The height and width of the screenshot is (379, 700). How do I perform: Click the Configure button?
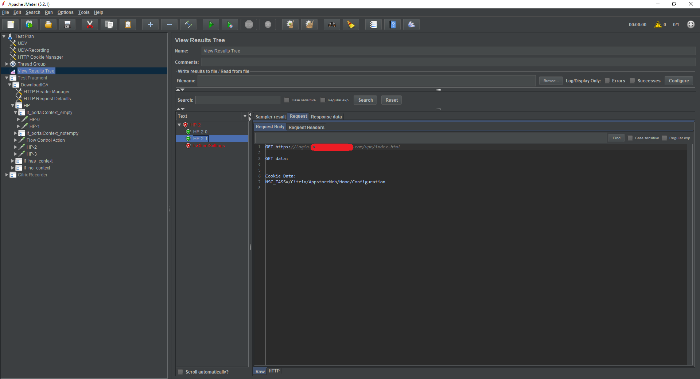click(x=678, y=81)
